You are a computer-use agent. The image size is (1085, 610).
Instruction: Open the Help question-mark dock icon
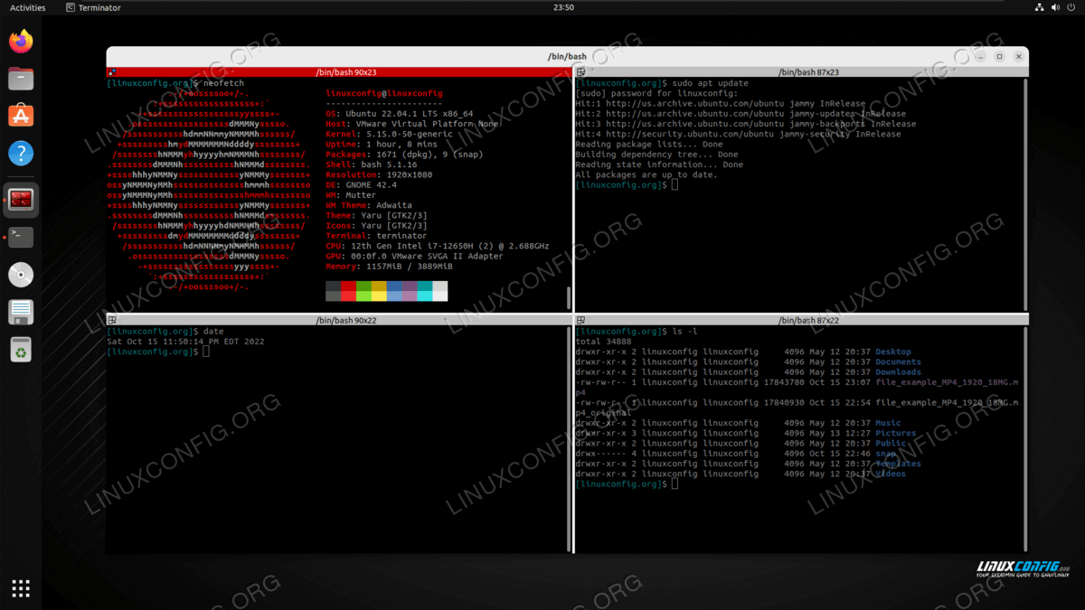[21, 153]
